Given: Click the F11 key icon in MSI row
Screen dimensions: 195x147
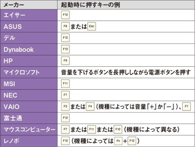Looking at the screenshot, I should point(66,83).
